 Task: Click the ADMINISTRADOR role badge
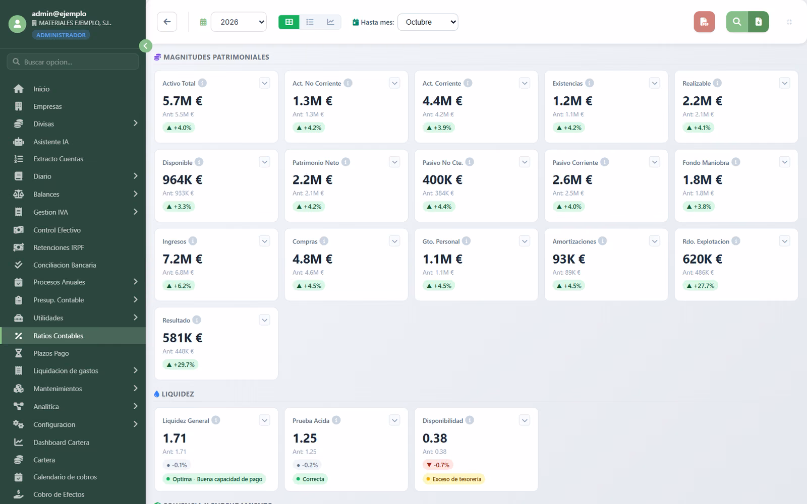coord(61,35)
